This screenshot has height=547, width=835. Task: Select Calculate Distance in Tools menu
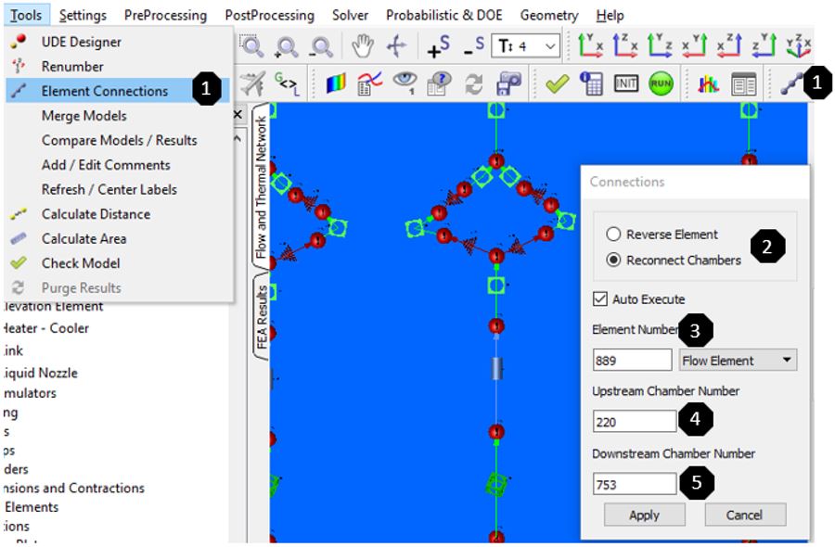[x=96, y=213]
